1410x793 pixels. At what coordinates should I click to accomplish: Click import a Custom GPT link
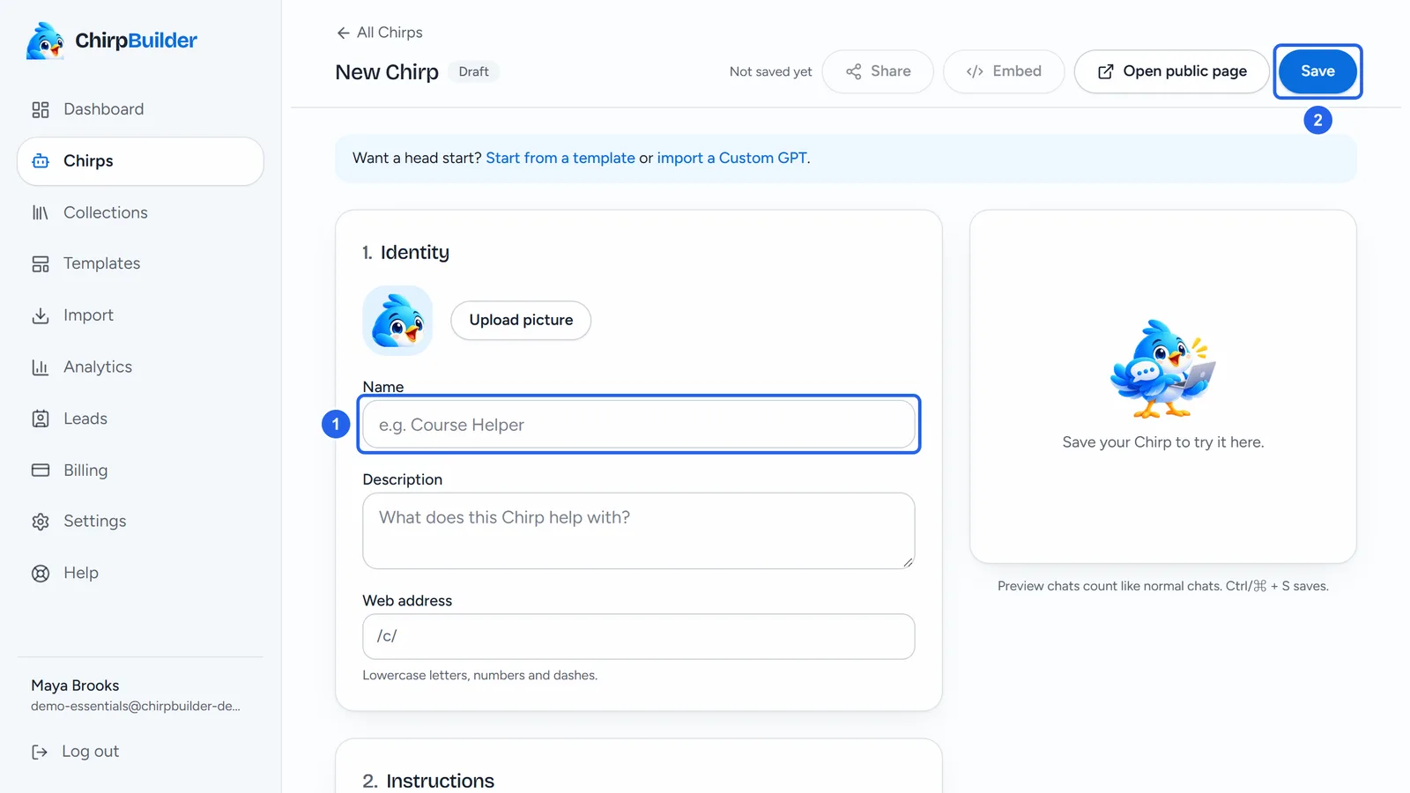731,158
